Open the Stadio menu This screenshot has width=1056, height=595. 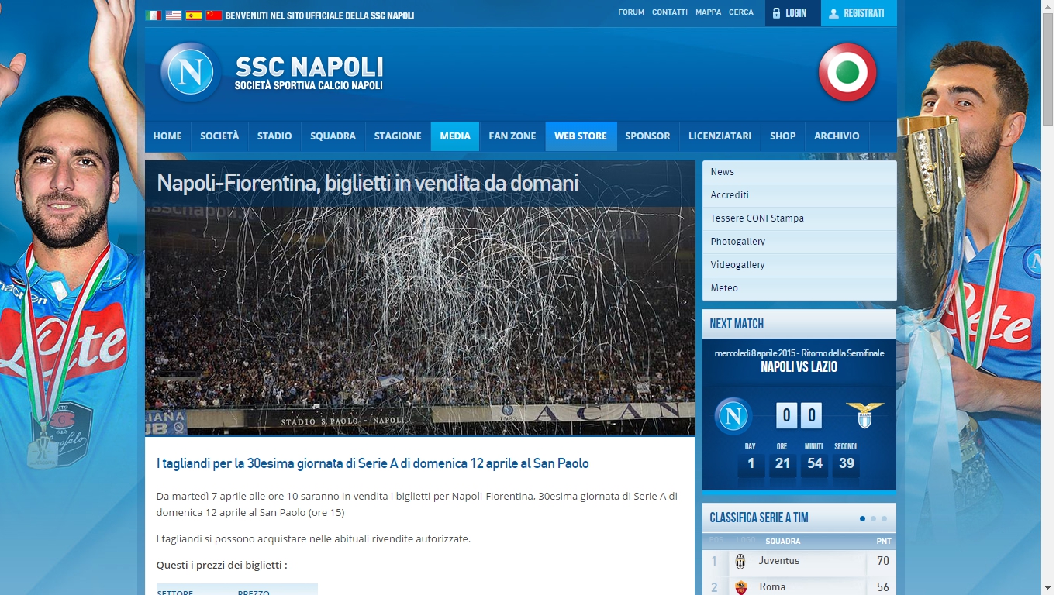tap(274, 136)
